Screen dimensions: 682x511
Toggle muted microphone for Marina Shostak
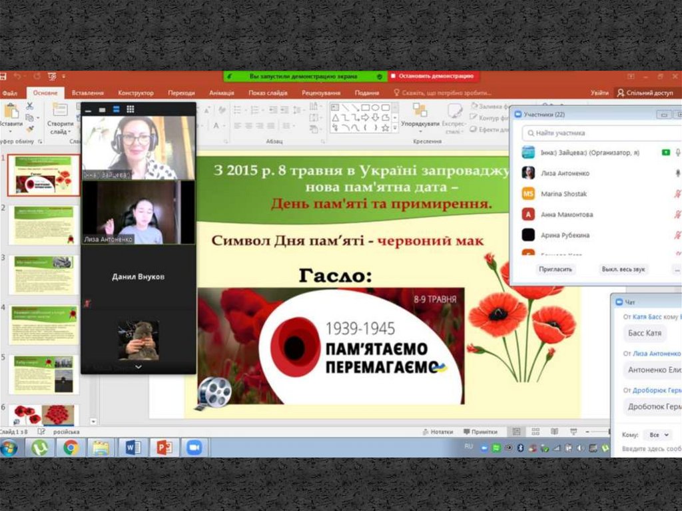click(x=677, y=194)
